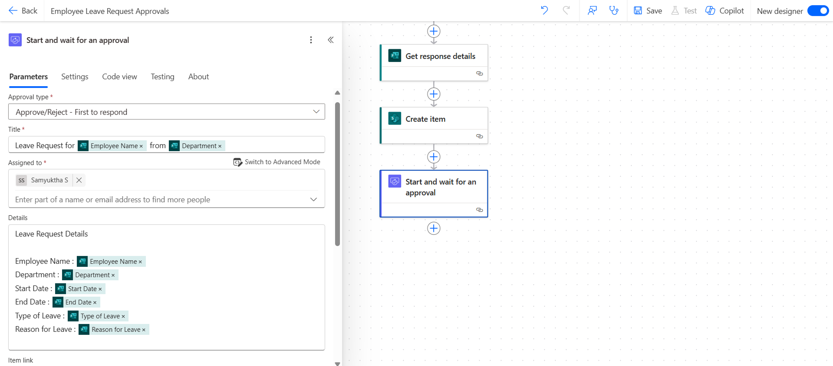Open the feedback person icon
The height and width of the screenshot is (366, 833).
[592, 10]
